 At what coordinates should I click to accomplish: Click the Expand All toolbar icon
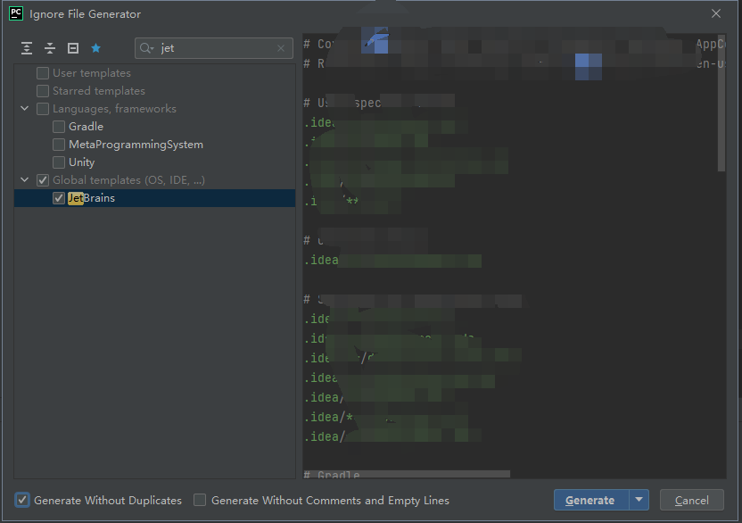[27, 48]
